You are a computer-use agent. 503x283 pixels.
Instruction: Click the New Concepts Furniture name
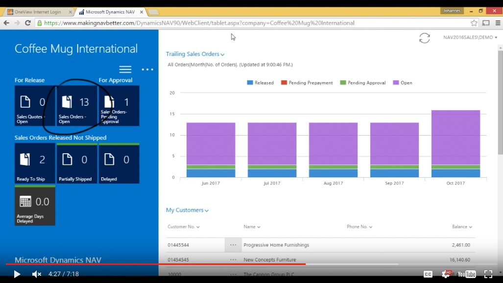(270, 259)
